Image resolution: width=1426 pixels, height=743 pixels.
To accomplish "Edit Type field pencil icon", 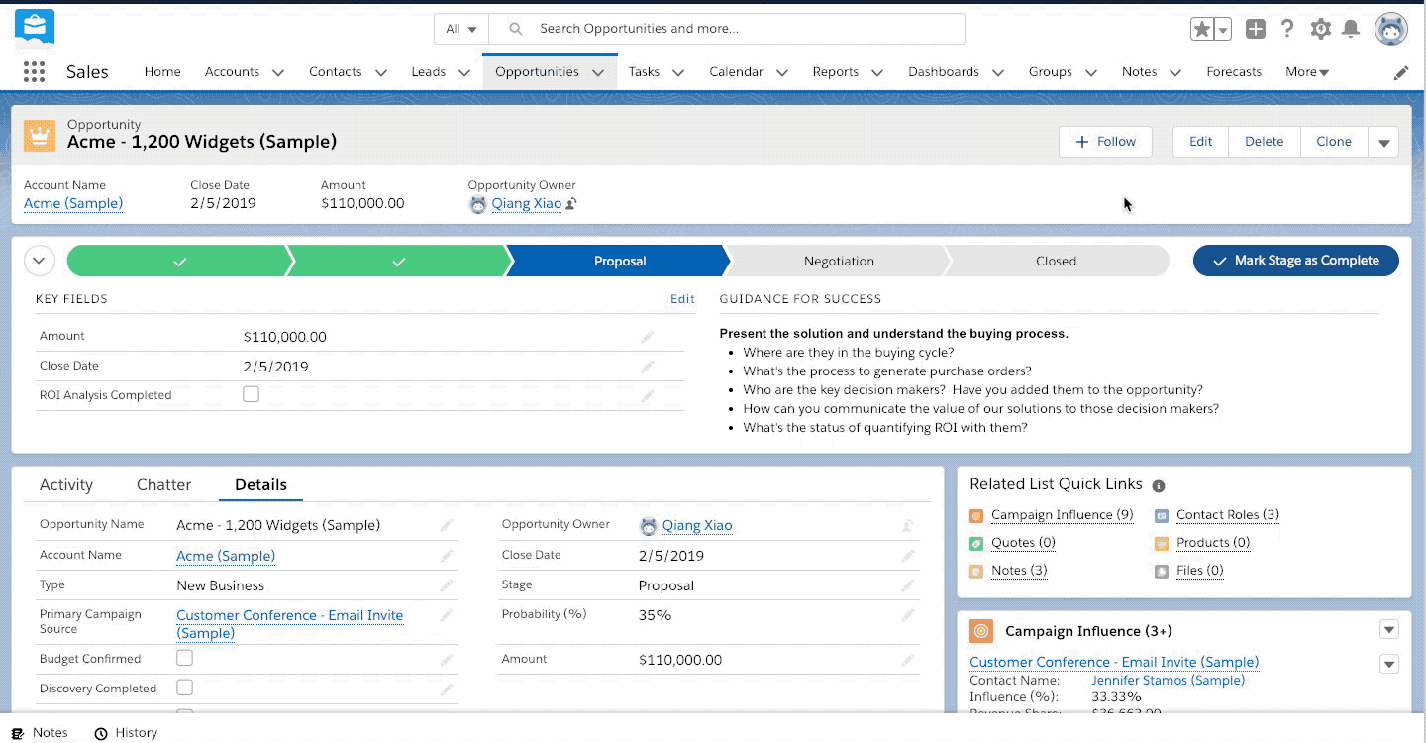I will click(x=447, y=585).
